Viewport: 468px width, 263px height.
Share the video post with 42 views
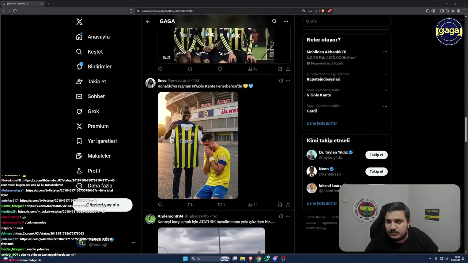point(288,69)
